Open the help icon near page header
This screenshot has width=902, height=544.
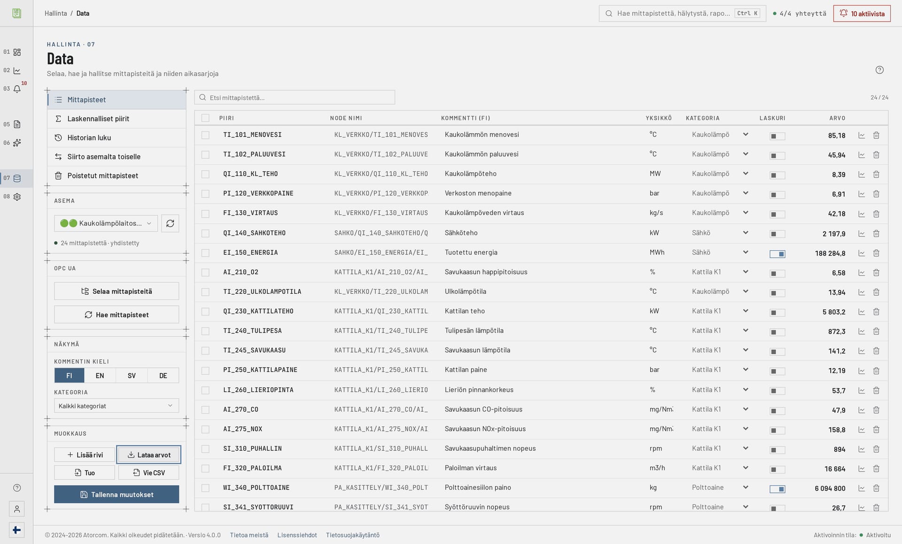point(879,70)
